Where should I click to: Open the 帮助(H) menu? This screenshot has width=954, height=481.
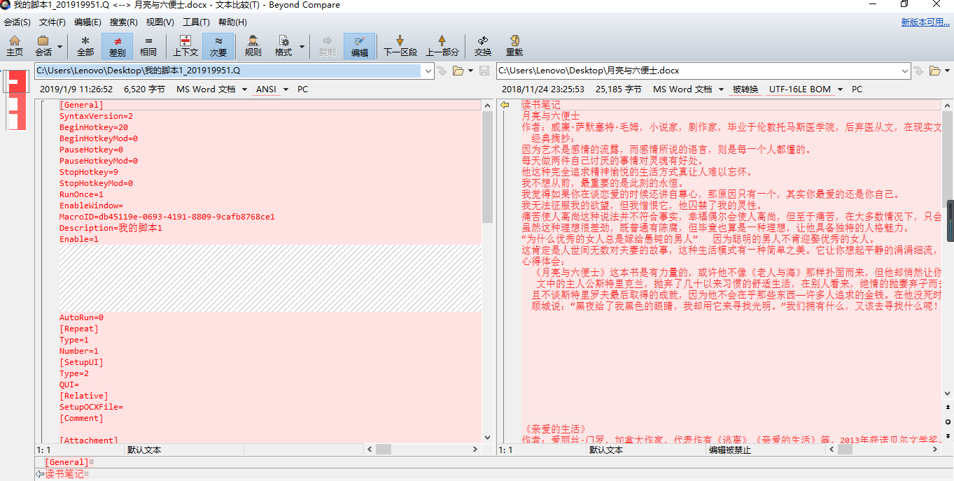click(232, 22)
